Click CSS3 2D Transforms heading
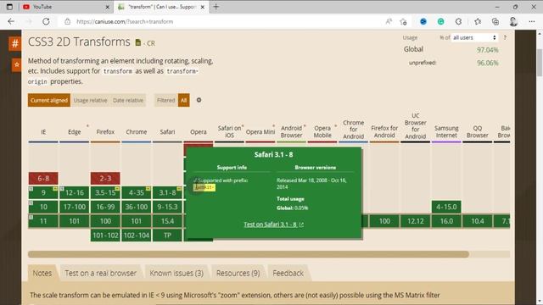This screenshot has height=305, width=543. tap(79, 42)
